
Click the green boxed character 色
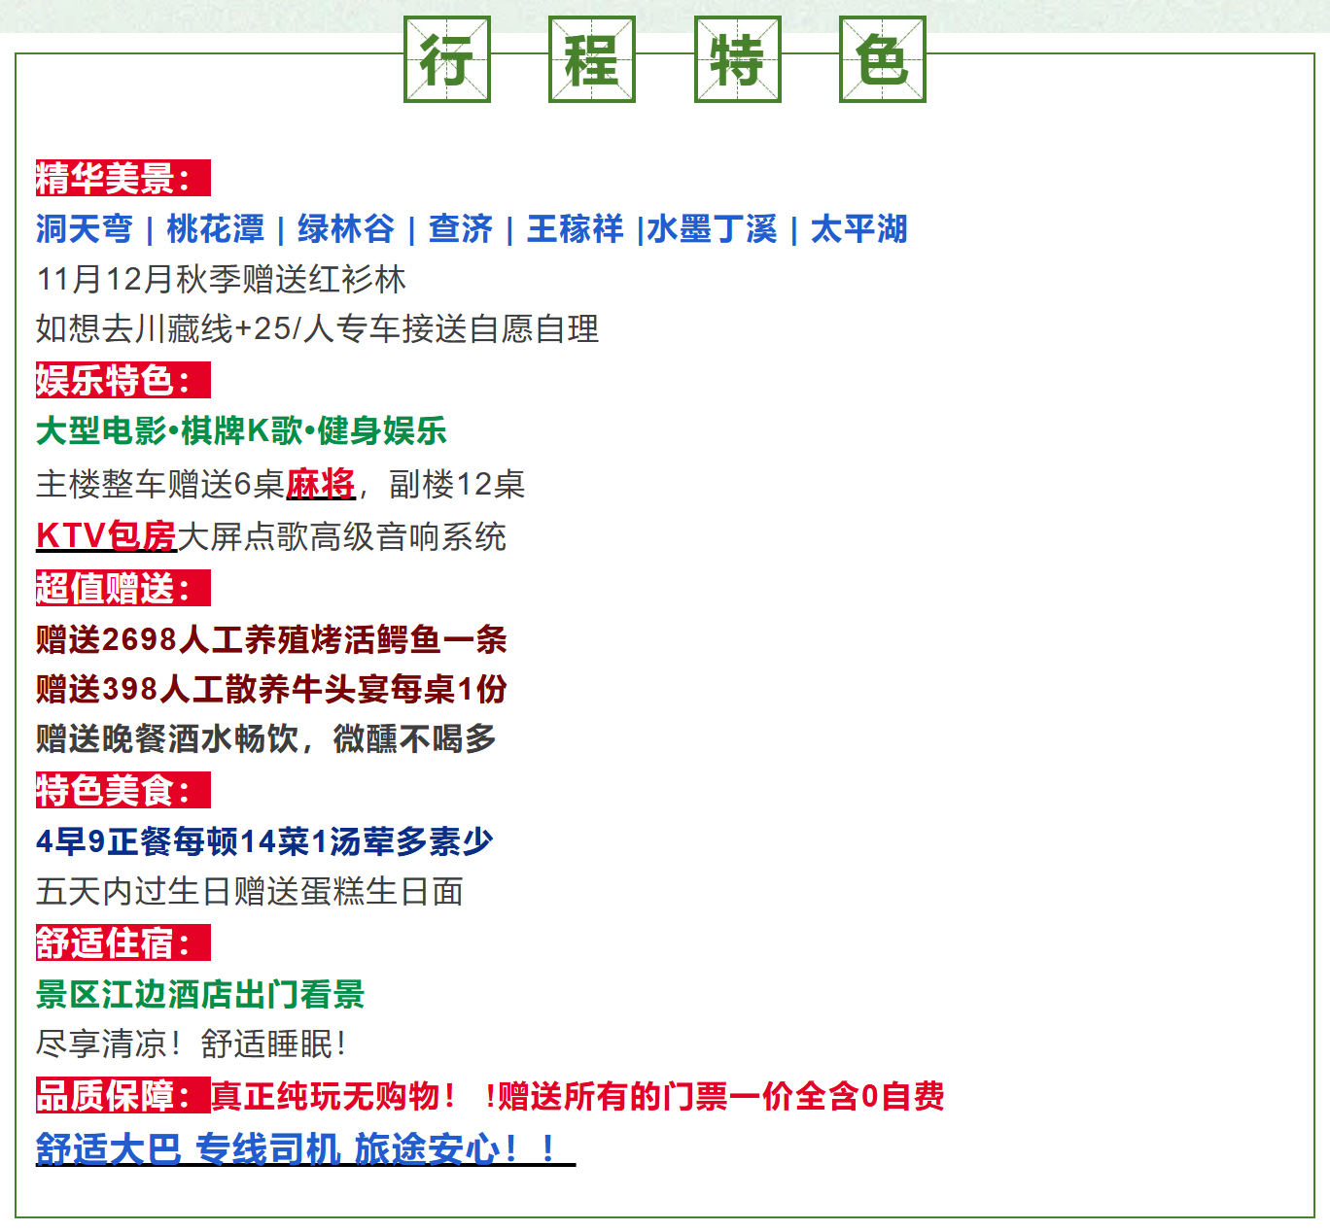(x=882, y=59)
